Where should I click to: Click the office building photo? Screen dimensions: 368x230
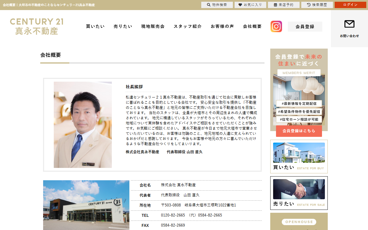[x=86, y=205]
